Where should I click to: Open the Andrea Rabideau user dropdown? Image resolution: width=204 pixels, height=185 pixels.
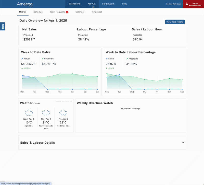[174, 4]
